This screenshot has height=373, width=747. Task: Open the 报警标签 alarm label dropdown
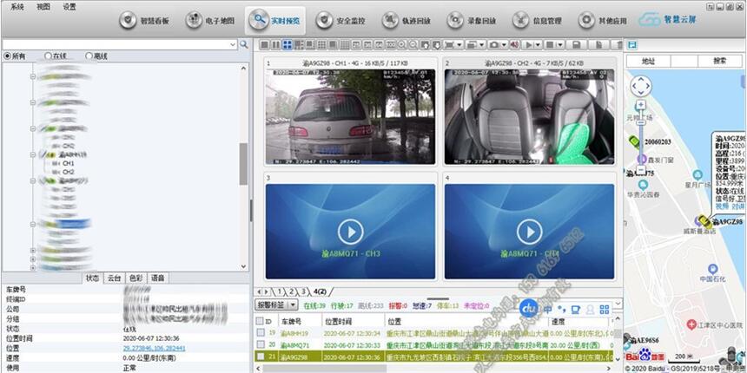[x=275, y=306]
